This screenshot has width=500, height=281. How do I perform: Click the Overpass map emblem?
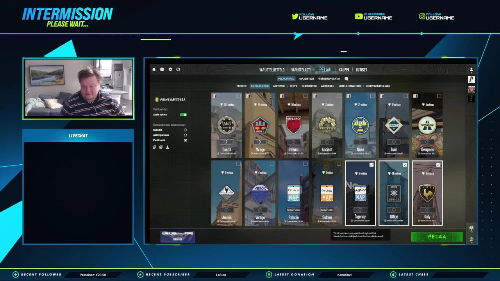(427, 125)
